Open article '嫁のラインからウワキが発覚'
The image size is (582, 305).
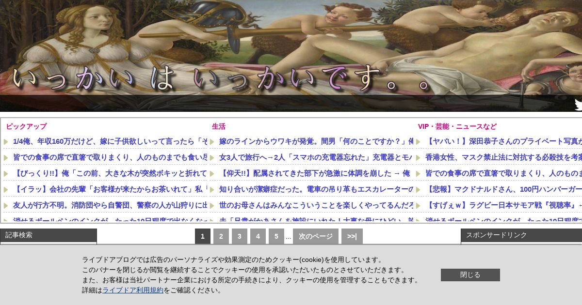(316, 141)
